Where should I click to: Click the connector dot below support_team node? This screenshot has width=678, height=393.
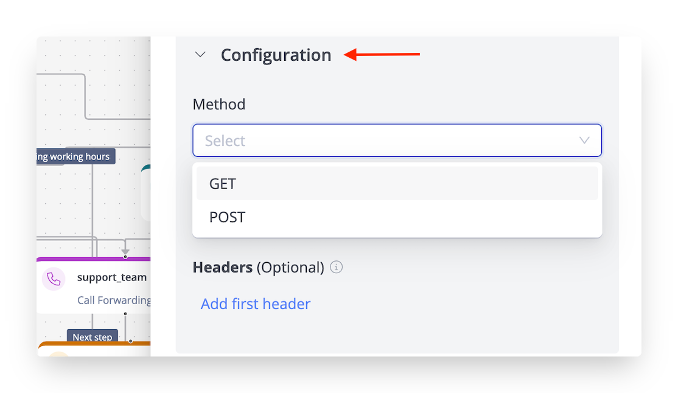(x=125, y=314)
